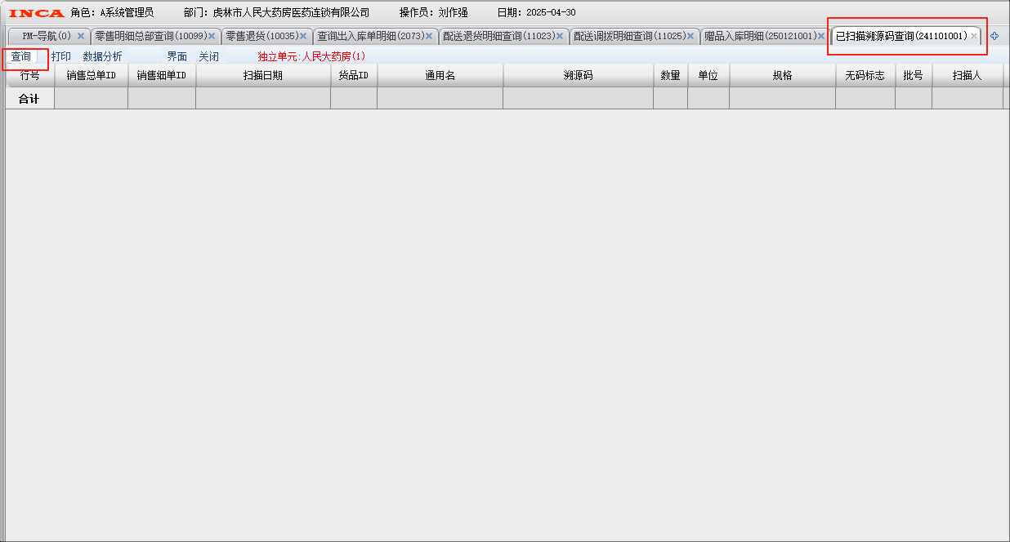The image size is (1010, 542).
Task: Click the 查询 button
Action: (20, 57)
